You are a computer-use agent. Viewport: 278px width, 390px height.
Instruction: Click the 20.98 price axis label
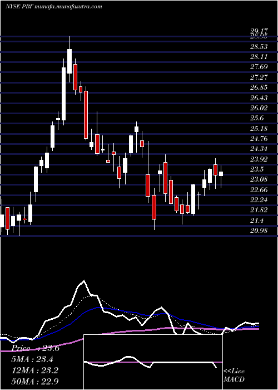[259, 231]
